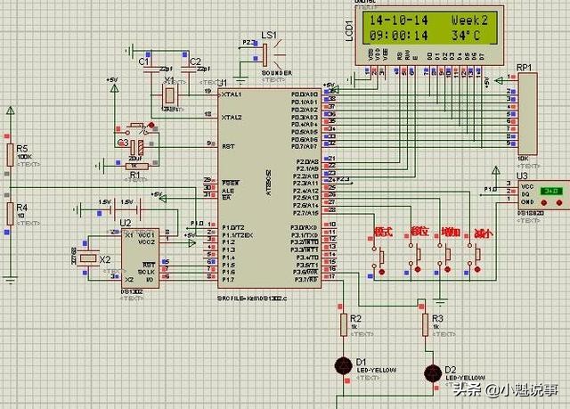Select the RP1 10K resistor pack
This screenshot has width=570, height=409.
pos(527,113)
